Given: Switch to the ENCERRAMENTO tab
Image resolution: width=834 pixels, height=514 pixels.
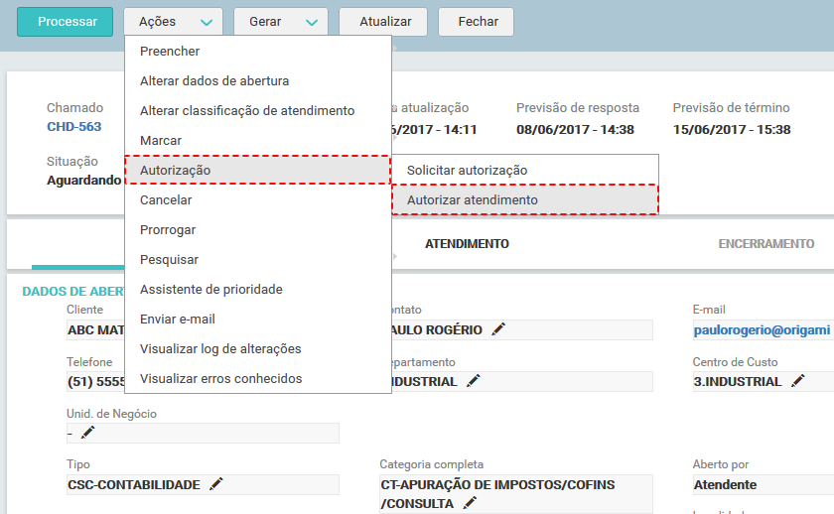Looking at the screenshot, I should [x=765, y=244].
